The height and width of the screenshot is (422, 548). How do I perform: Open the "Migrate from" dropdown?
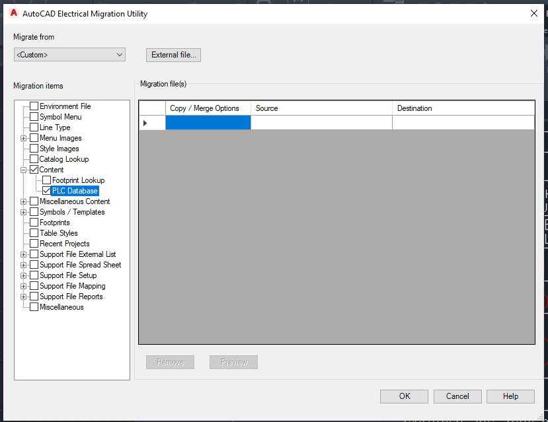point(120,55)
